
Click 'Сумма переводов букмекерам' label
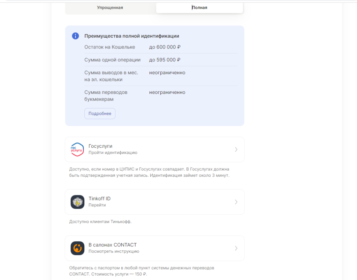106,96
